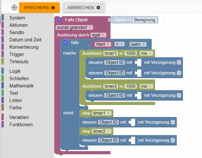Click the X icon in Abbrechen button
The height and width of the screenshot is (158, 202).
(98, 8)
